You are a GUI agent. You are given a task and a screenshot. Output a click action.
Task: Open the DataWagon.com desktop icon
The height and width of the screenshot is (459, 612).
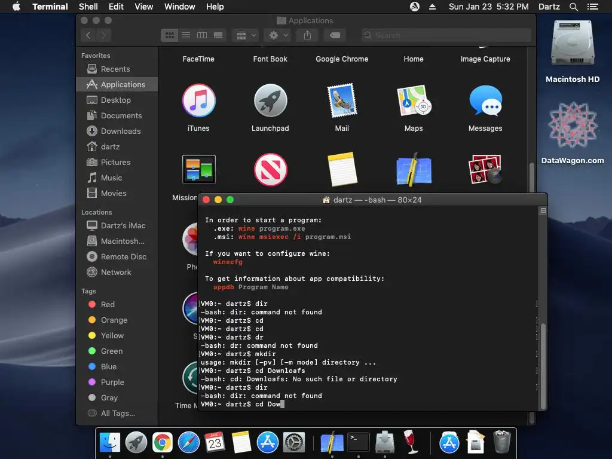tap(573, 125)
